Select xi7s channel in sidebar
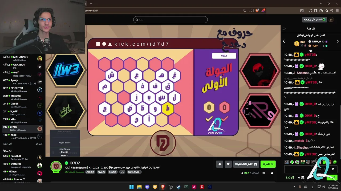 23,121
